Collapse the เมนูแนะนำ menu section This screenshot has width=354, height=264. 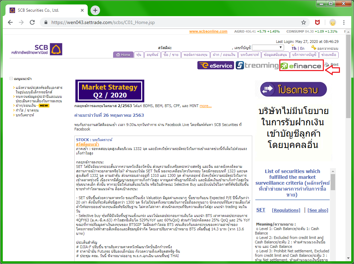11,79
